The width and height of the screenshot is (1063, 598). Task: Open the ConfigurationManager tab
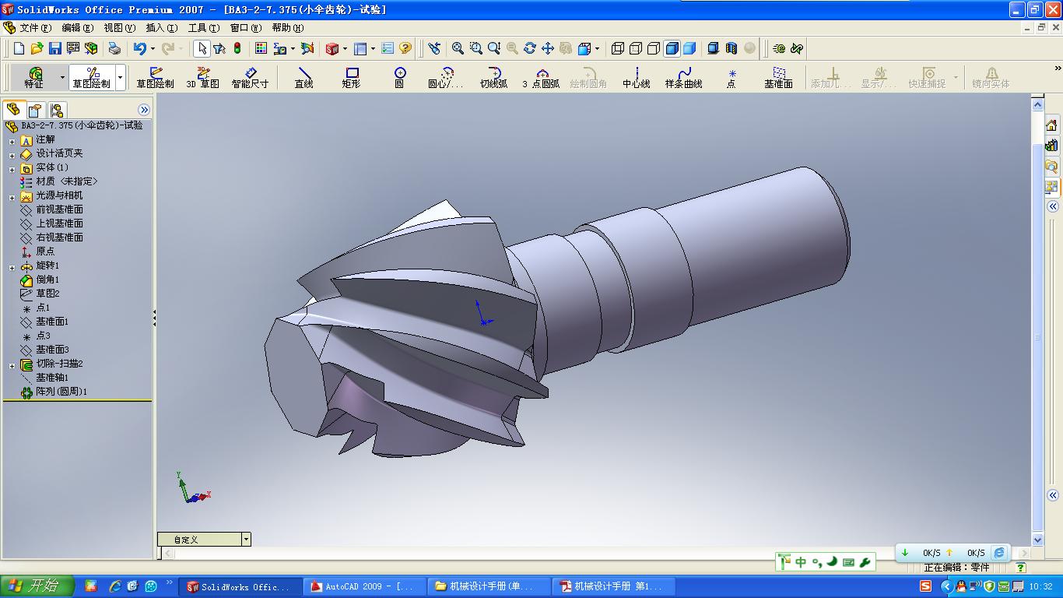(x=57, y=110)
